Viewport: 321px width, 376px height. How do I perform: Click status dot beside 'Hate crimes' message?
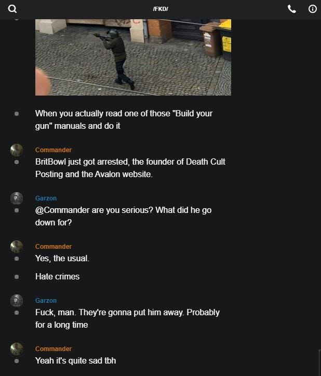click(17, 277)
